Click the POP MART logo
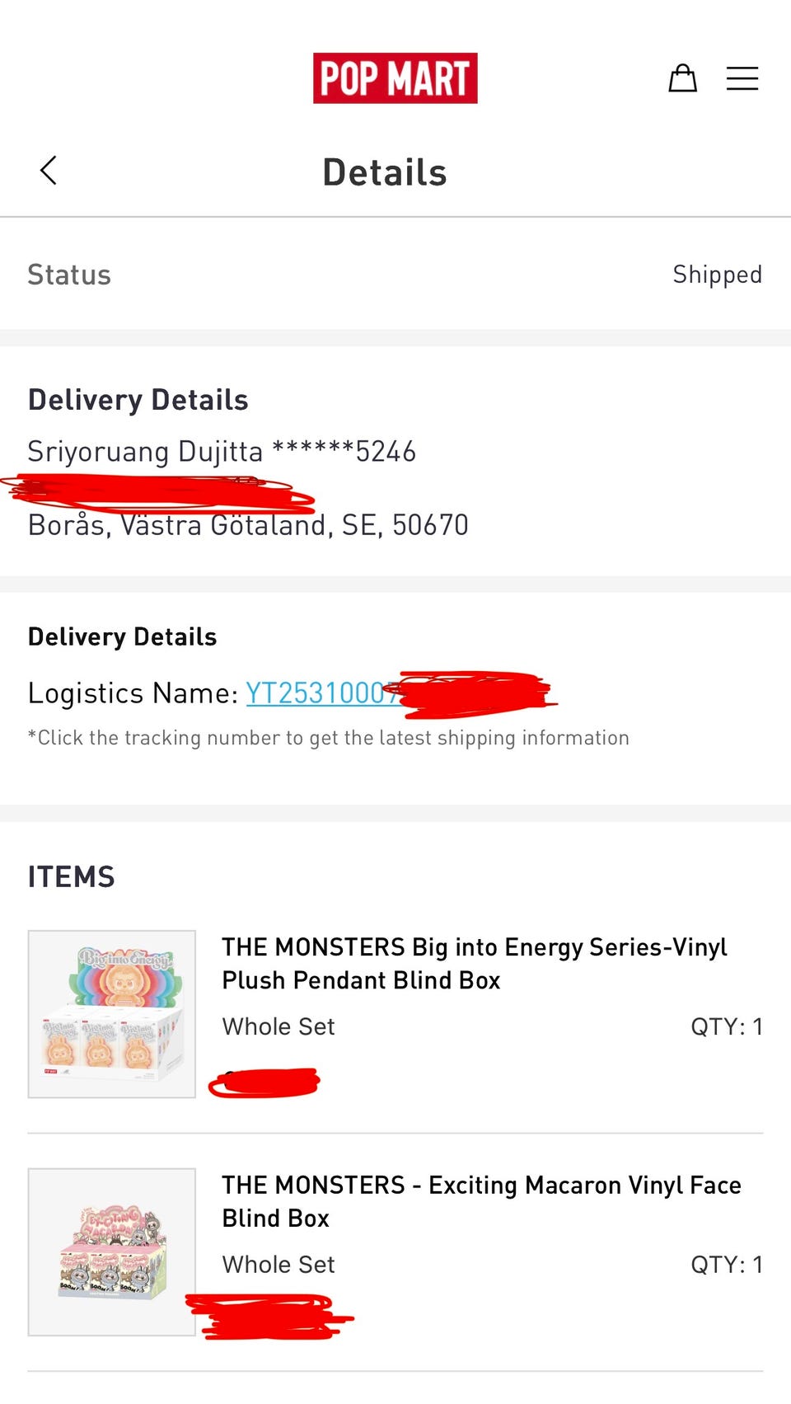Screen dimensions: 791x1404 click(395, 78)
